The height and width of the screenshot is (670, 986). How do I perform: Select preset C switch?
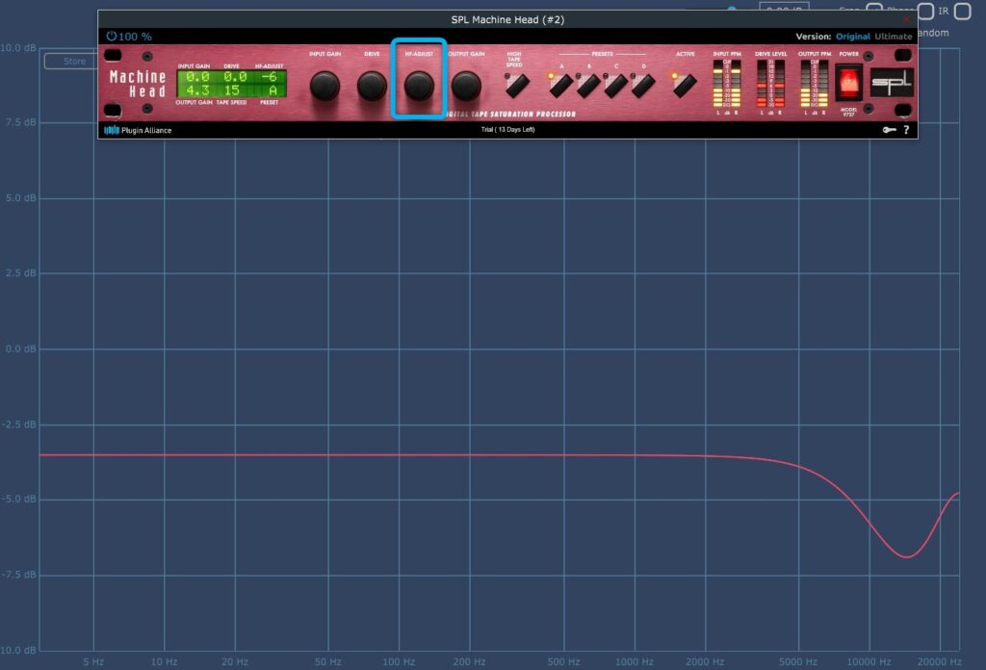pos(616,86)
